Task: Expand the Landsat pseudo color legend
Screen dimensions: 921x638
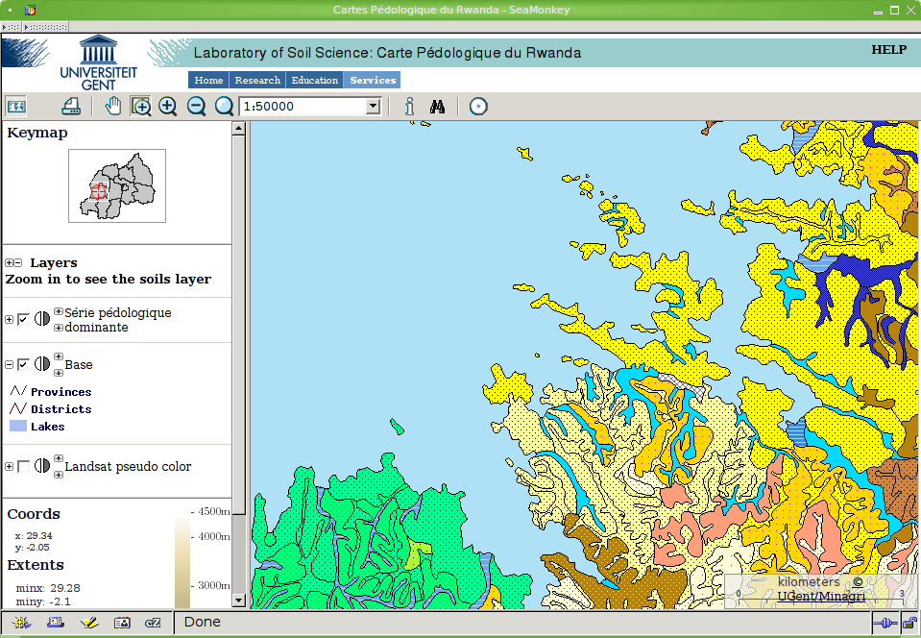Action: [10, 467]
